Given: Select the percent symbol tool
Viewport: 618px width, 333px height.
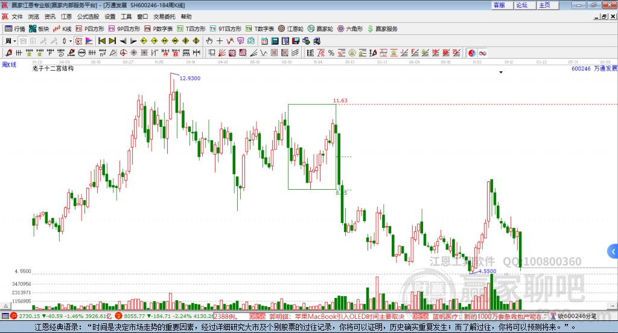Looking at the screenshot, I should 331,53.
